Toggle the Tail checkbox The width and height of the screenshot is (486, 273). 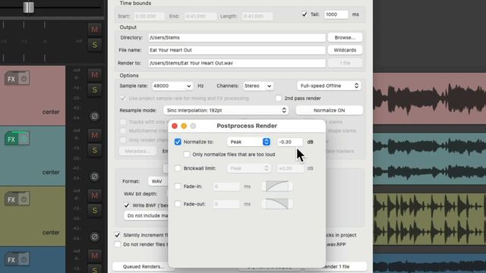point(305,14)
